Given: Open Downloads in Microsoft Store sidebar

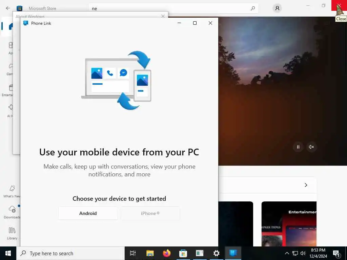Looking at the screenshot, I should [11, 212].
